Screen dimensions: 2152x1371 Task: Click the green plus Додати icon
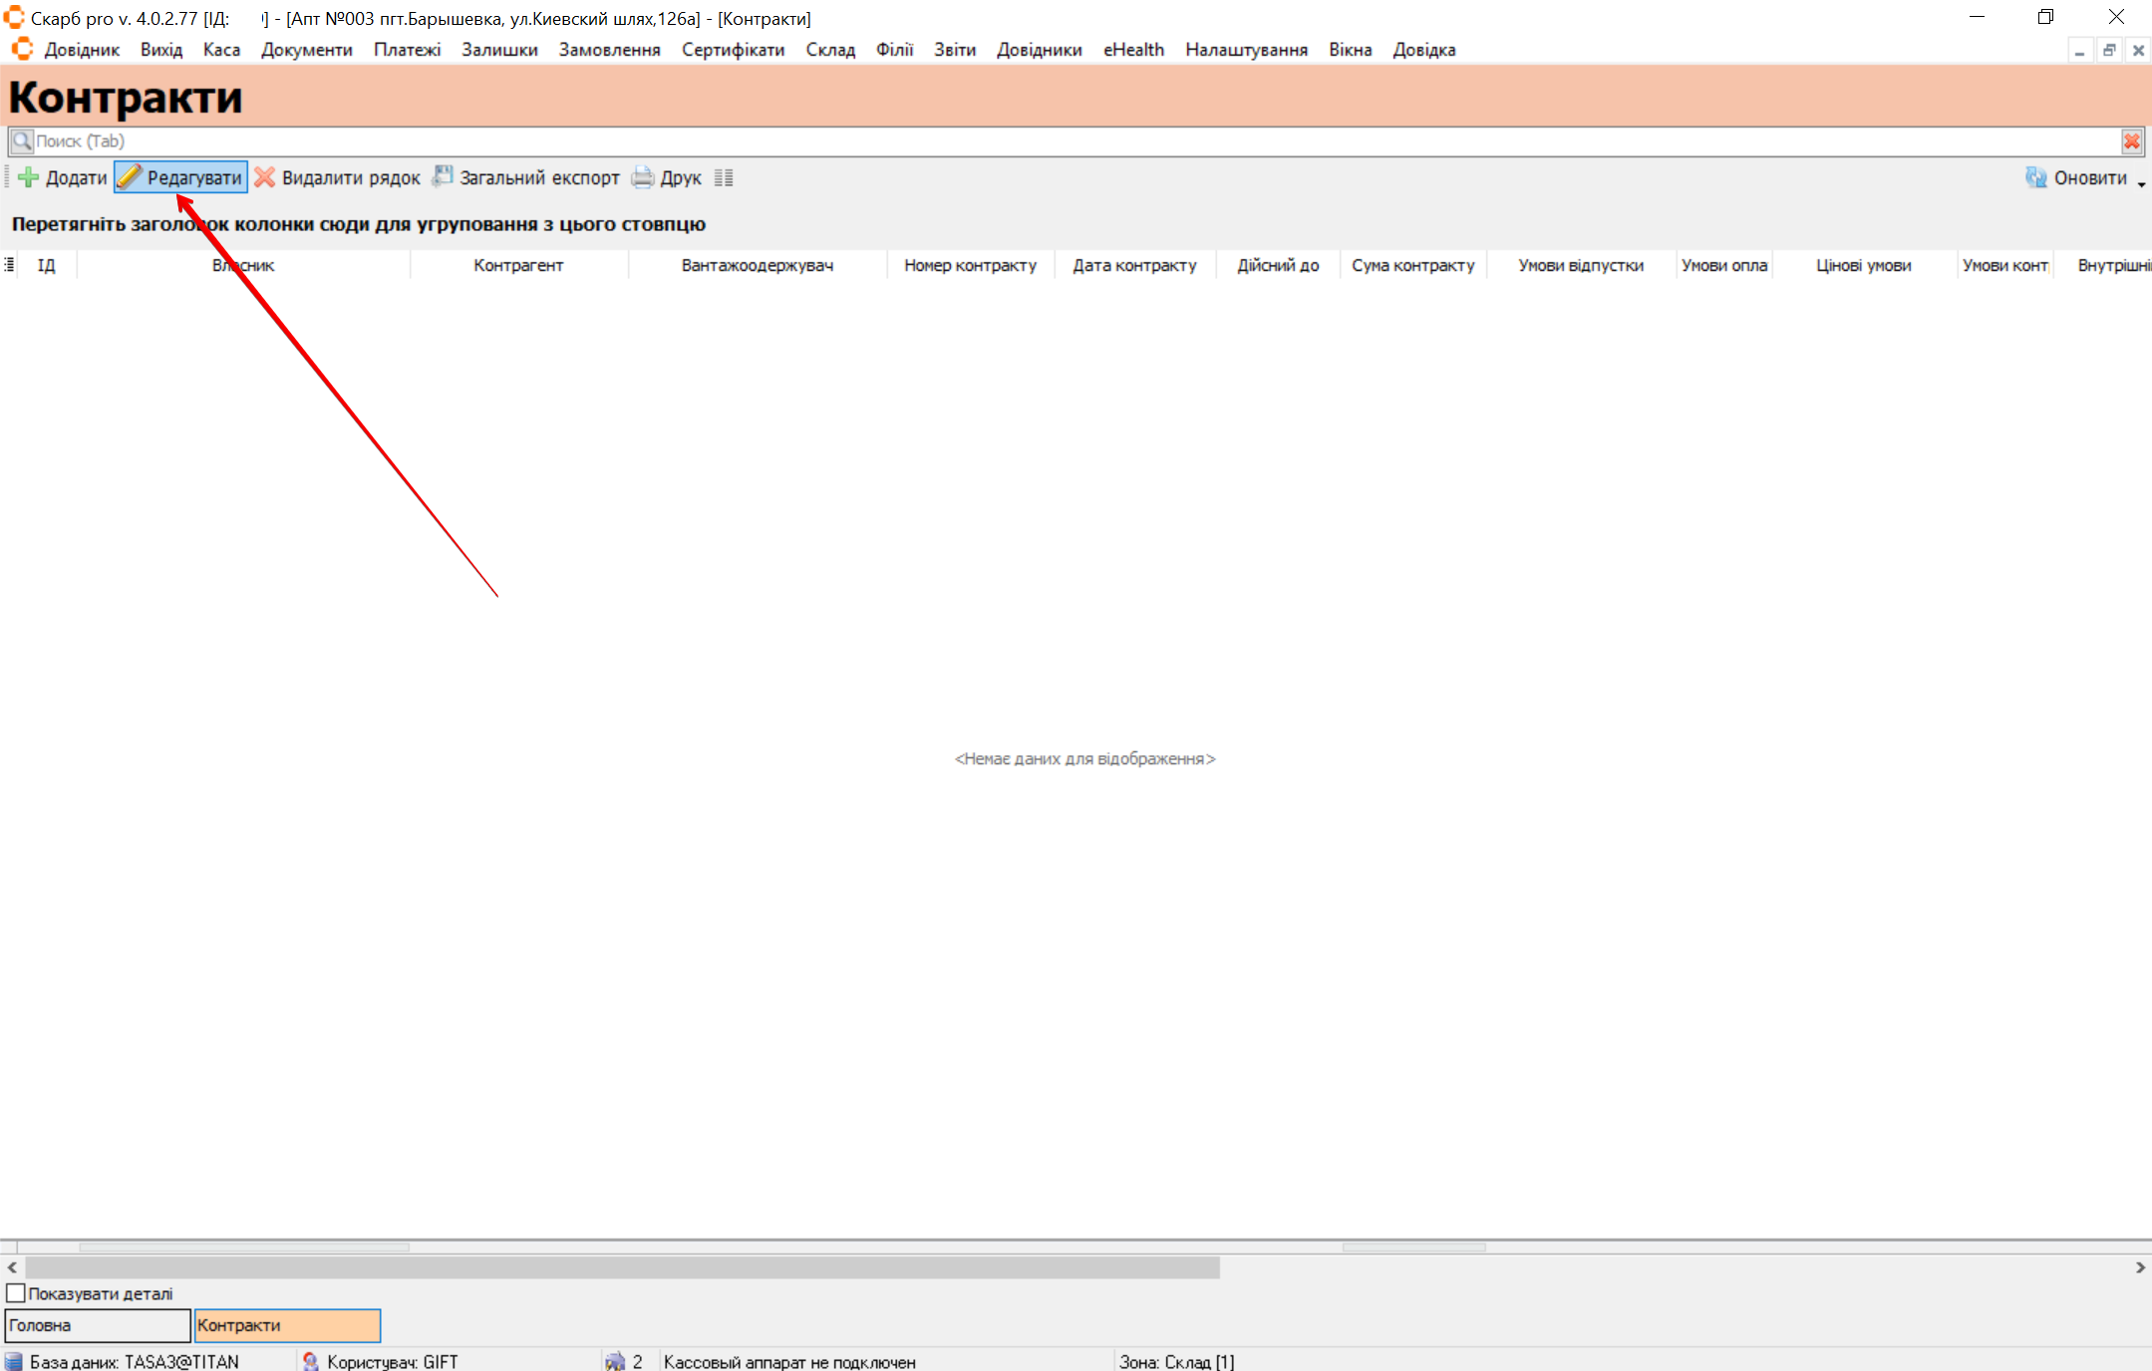click(28, 178)
